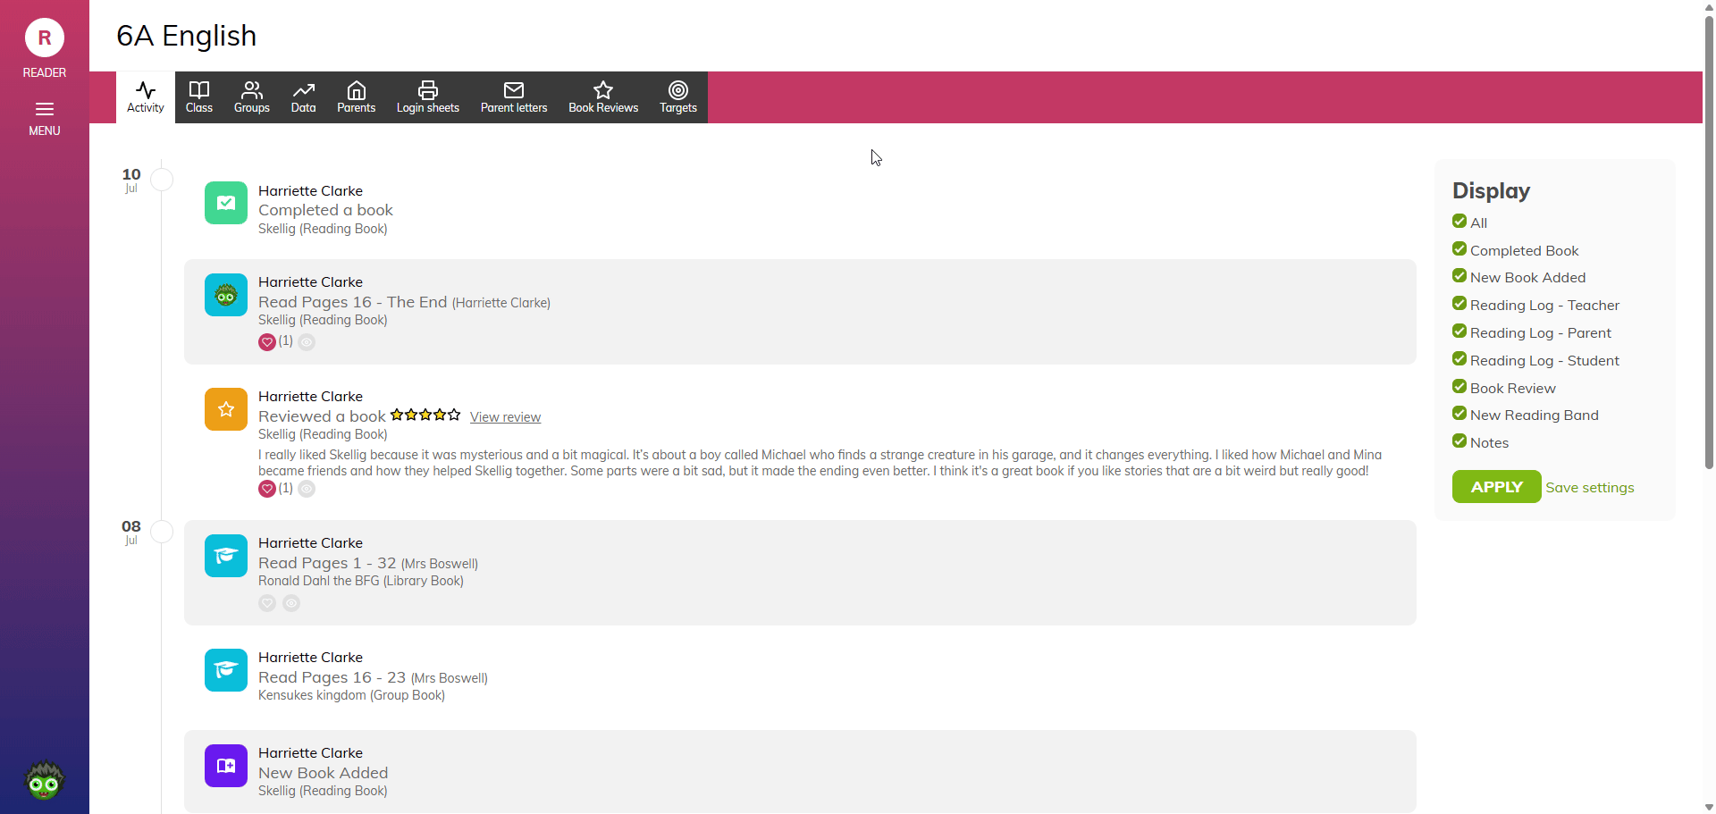Toggle the New Book Added filter
This screenshot has width=1716, height=814.
1459,276
